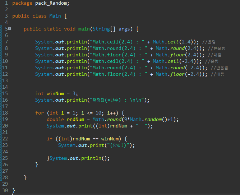The image size is (240, 195).
Task: Click winNum variable declaration on line 15
Action: coord(55,93)
